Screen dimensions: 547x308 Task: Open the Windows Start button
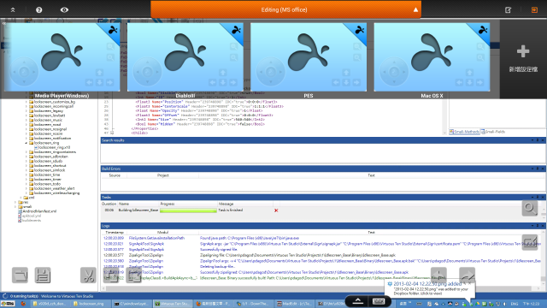click(x=8, y=304)
